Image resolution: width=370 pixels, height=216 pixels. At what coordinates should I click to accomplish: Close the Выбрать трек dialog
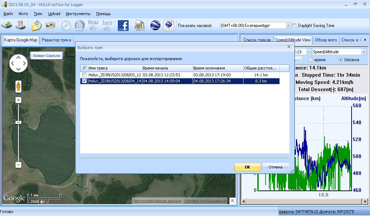coord(289,47)
